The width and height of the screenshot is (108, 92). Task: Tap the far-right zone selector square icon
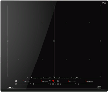(78, 84)
